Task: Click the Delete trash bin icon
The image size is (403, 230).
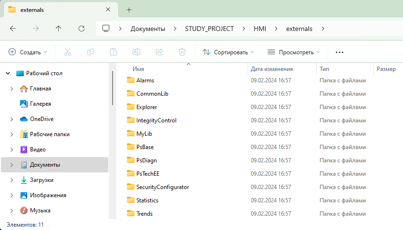Action: pos(182,52)
